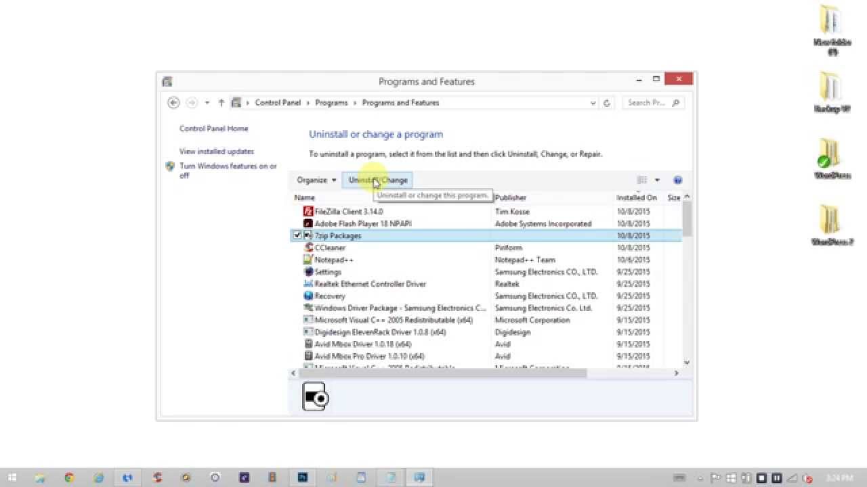Screen dimensions: 867x487
Task: Sort by the Installed On column header
Action: [x=637, y=198]
